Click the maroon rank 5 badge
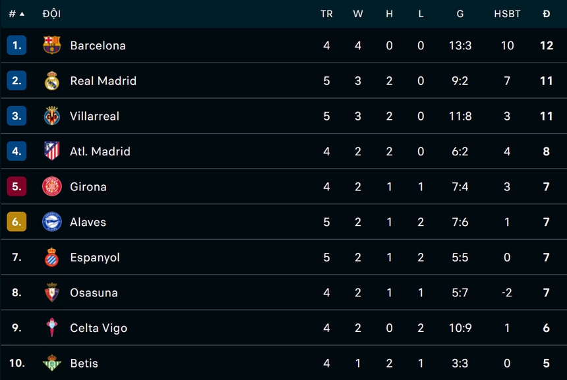This screenshot has height=380, width=567. (16, 186)
